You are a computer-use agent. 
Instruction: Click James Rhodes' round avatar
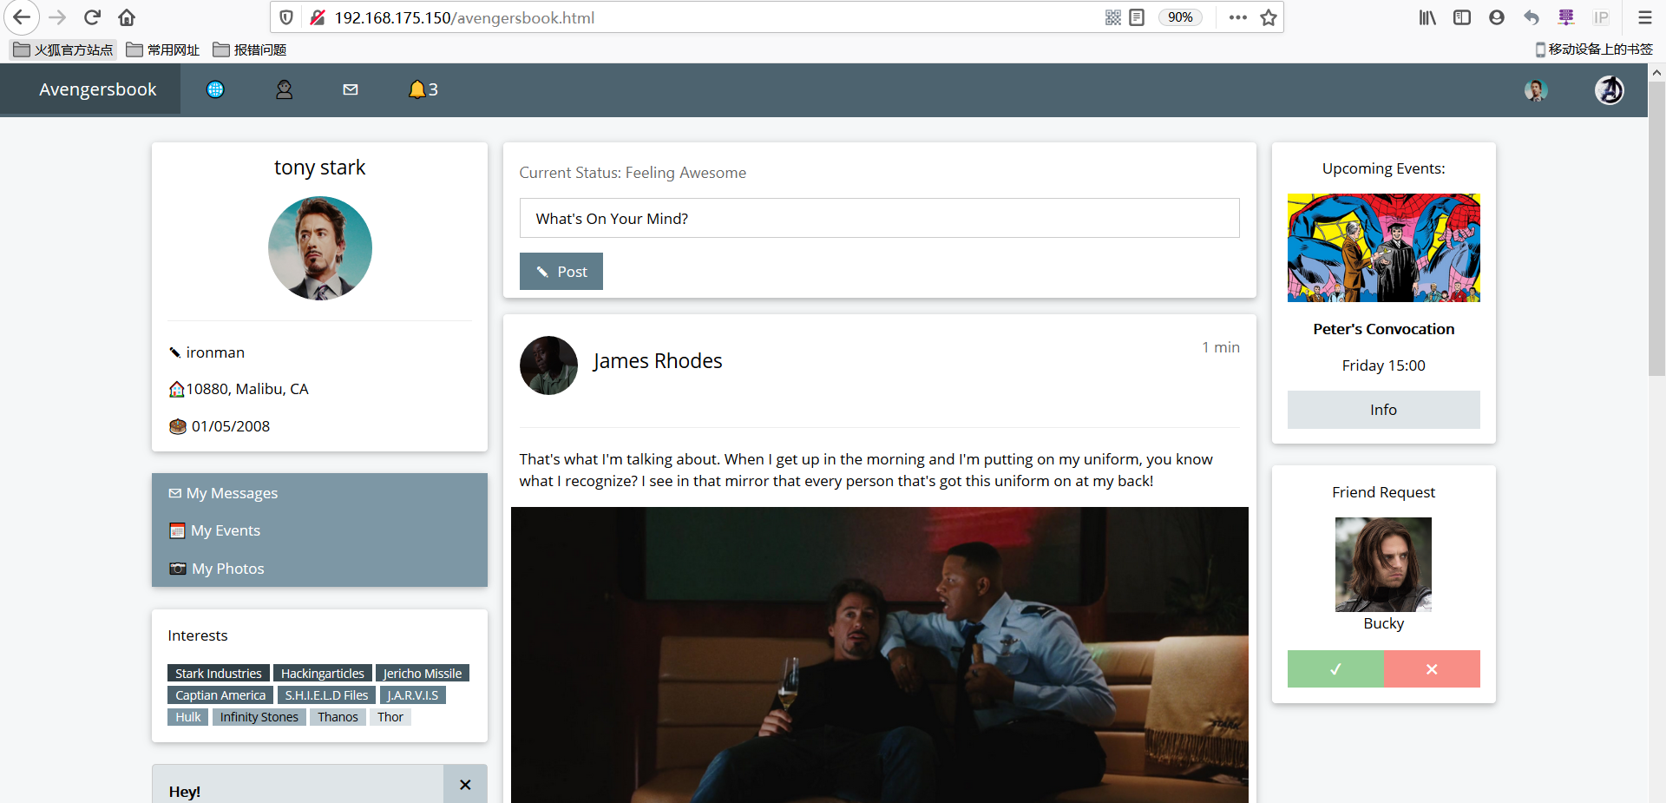[548, 365]
